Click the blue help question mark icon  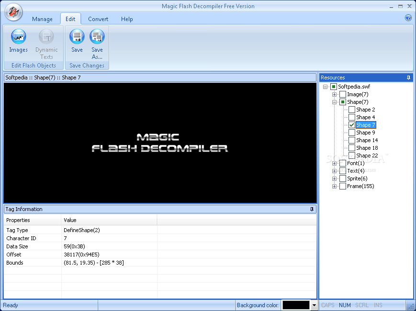pyautogui.click(x=408, y=18)
